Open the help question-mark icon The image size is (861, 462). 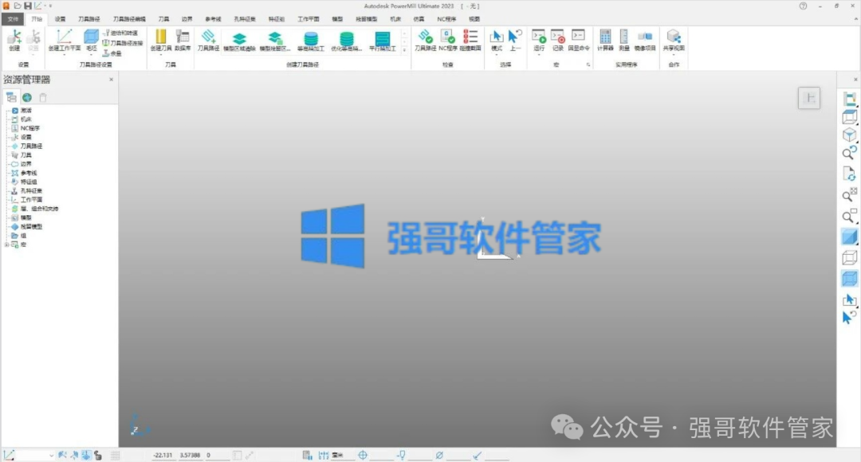click(803, 6)
